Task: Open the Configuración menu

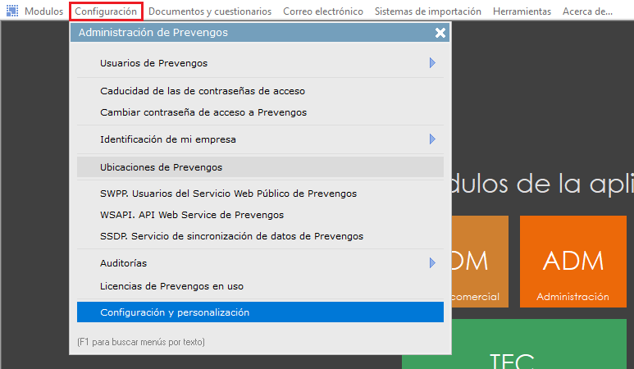Action: tap(106, 11)
